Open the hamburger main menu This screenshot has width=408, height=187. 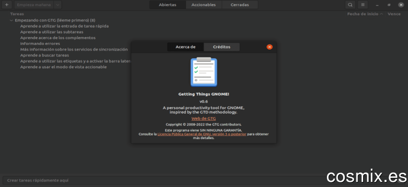click(363, 5)
